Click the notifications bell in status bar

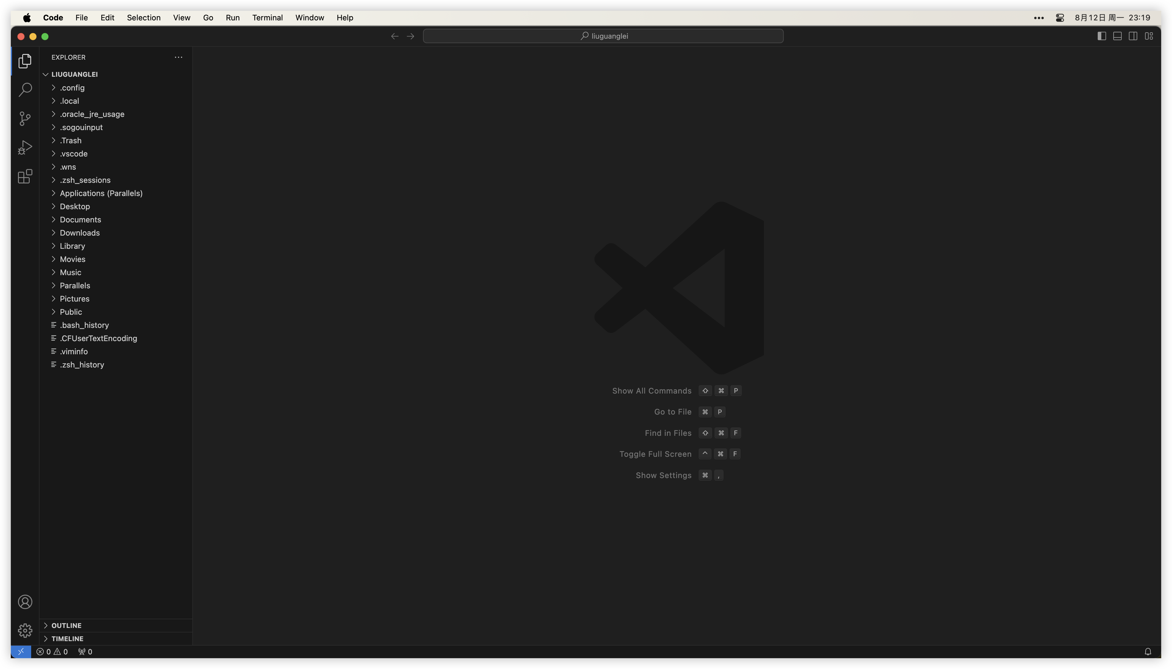click(x=1148, y=652)
